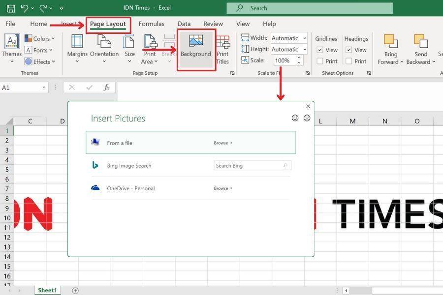
Task: Switch to the View tab
Action: point(243,24)
